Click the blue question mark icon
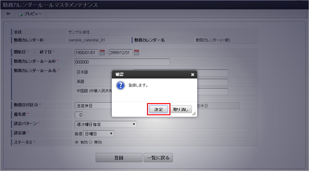This screenshot has width=309, height=171. [x=121, y=85]
